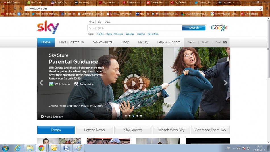Show the next slide with right arrow
The width and height of the screenshot is (270, 152).
pyautogui.click(x=225, y=83)
